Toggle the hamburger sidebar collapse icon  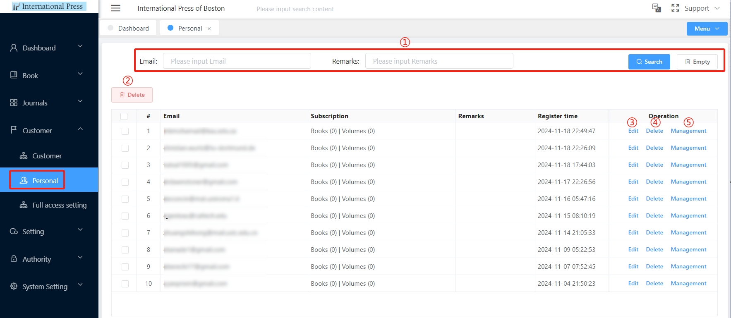pos(116,8)
